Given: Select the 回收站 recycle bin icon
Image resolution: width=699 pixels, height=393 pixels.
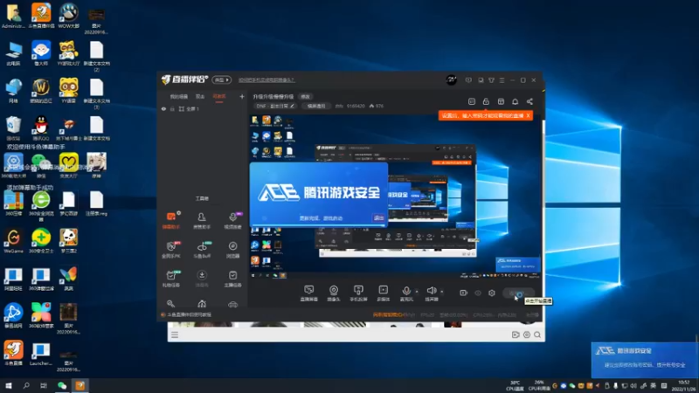Looking at the screenshot, I should [13, 128].
